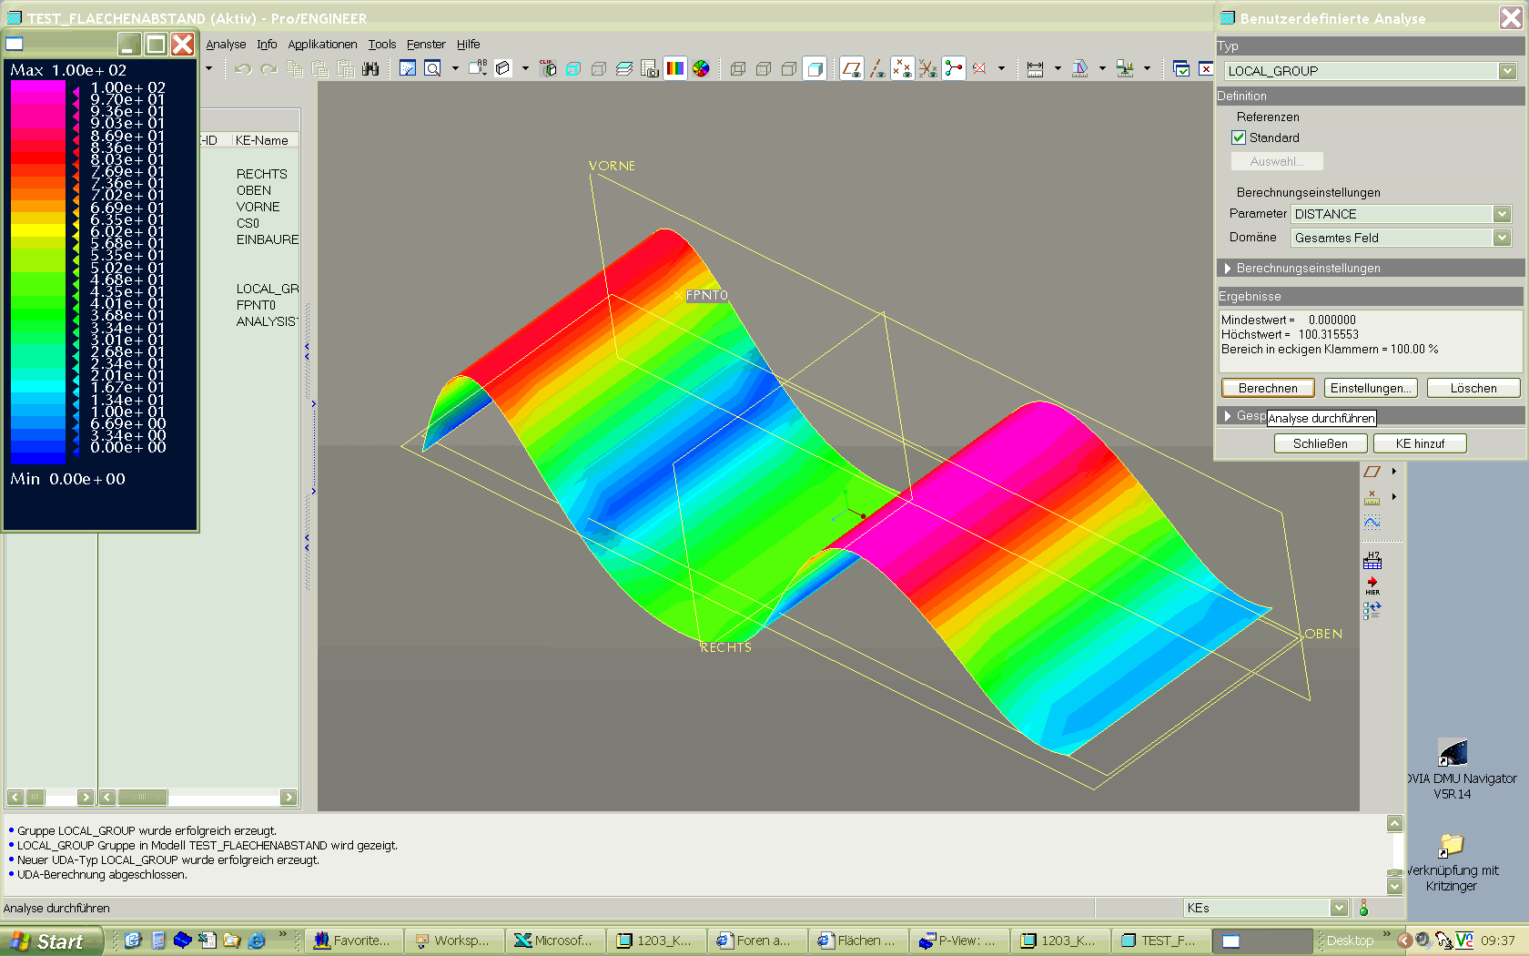Open the Applikationen menu

(322, 44)
